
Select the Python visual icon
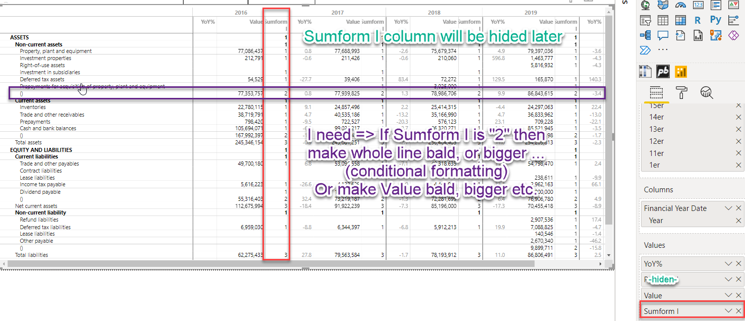coord(716,20)
